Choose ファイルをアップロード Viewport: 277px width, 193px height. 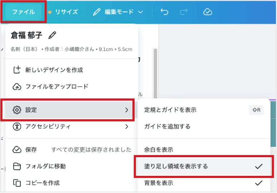click(x=57, y=86)
